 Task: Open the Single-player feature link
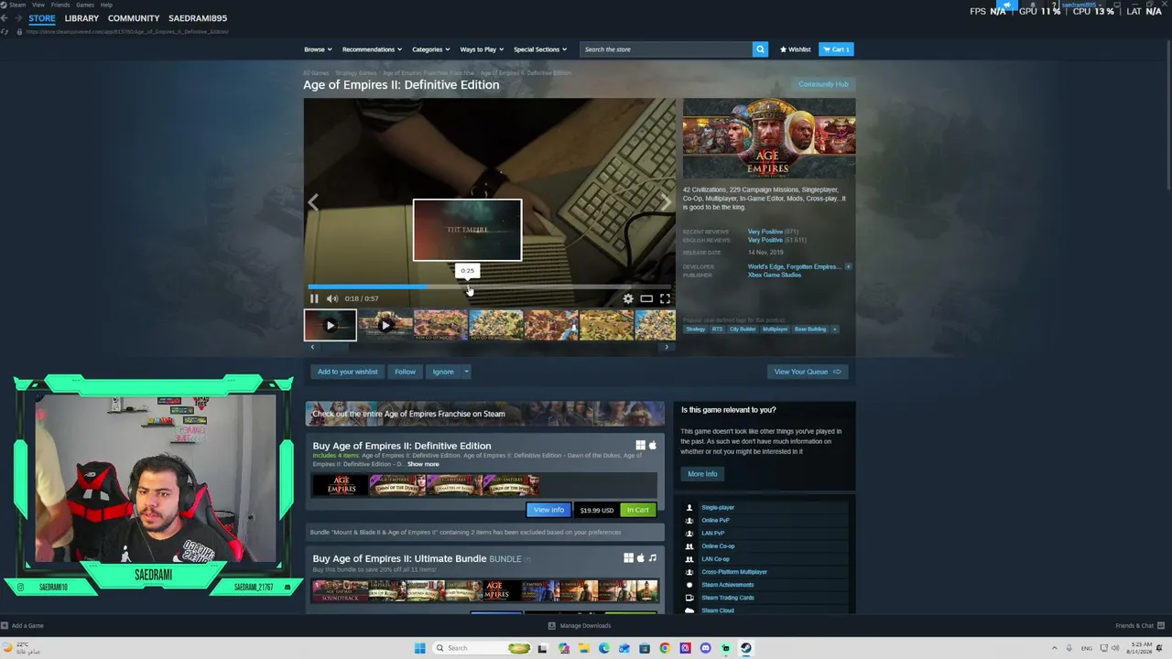point(718,507)
